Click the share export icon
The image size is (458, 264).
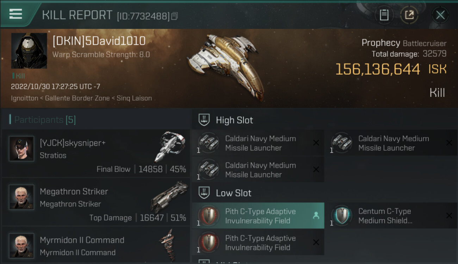[409, 15]
